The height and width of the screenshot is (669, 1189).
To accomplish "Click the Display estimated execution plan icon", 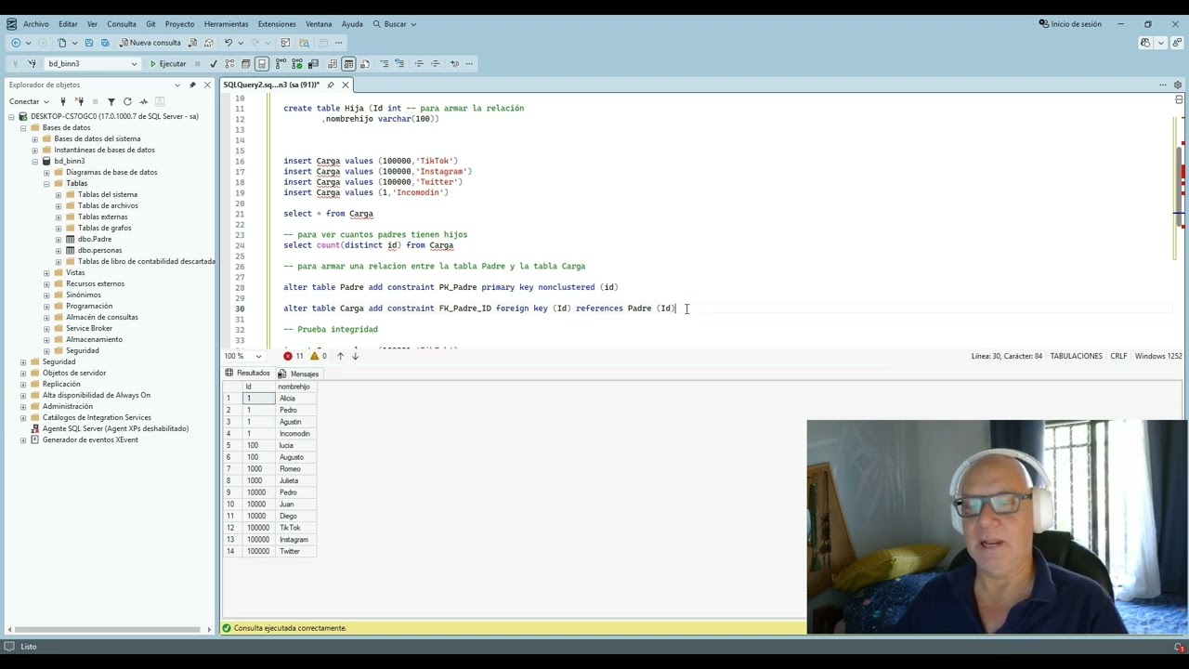I will pyautogui.click(x=229, y=64).
